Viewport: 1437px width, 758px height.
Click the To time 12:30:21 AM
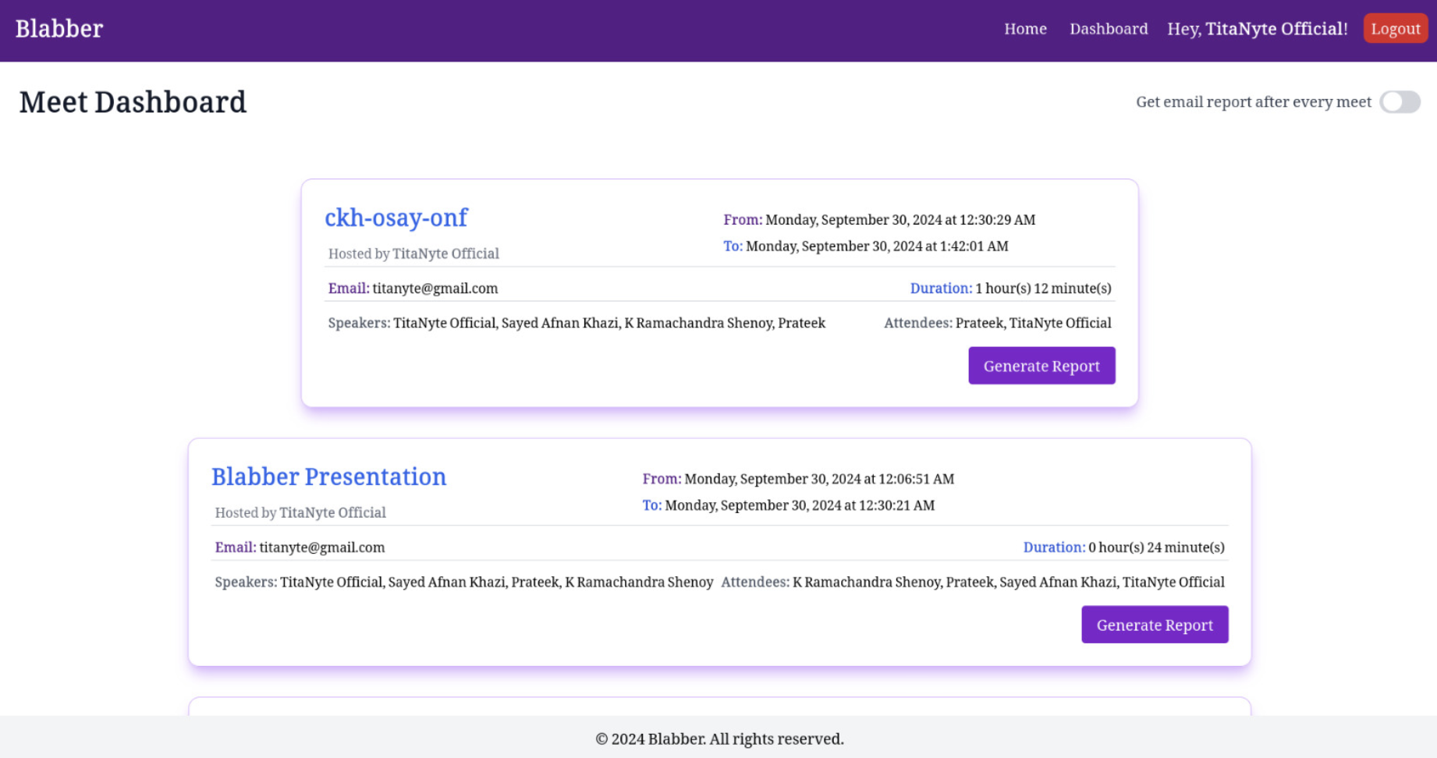[x=799, y=505]
